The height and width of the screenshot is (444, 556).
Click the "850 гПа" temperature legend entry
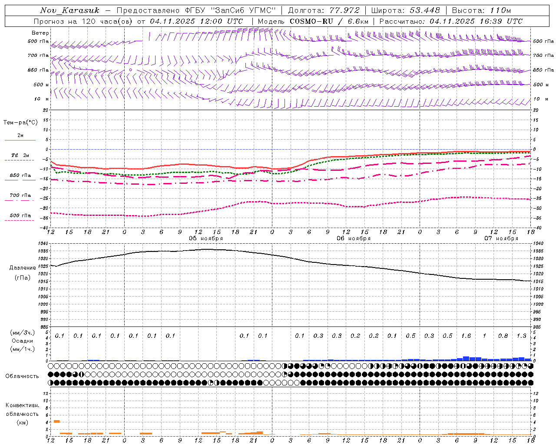click(20, 176)
